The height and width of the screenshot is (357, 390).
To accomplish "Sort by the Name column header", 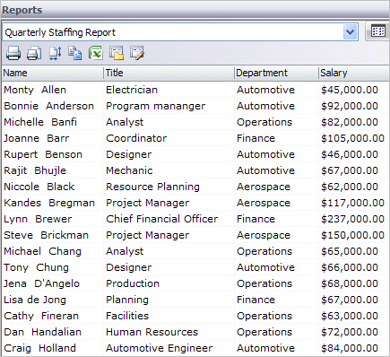I will [52, 73].
